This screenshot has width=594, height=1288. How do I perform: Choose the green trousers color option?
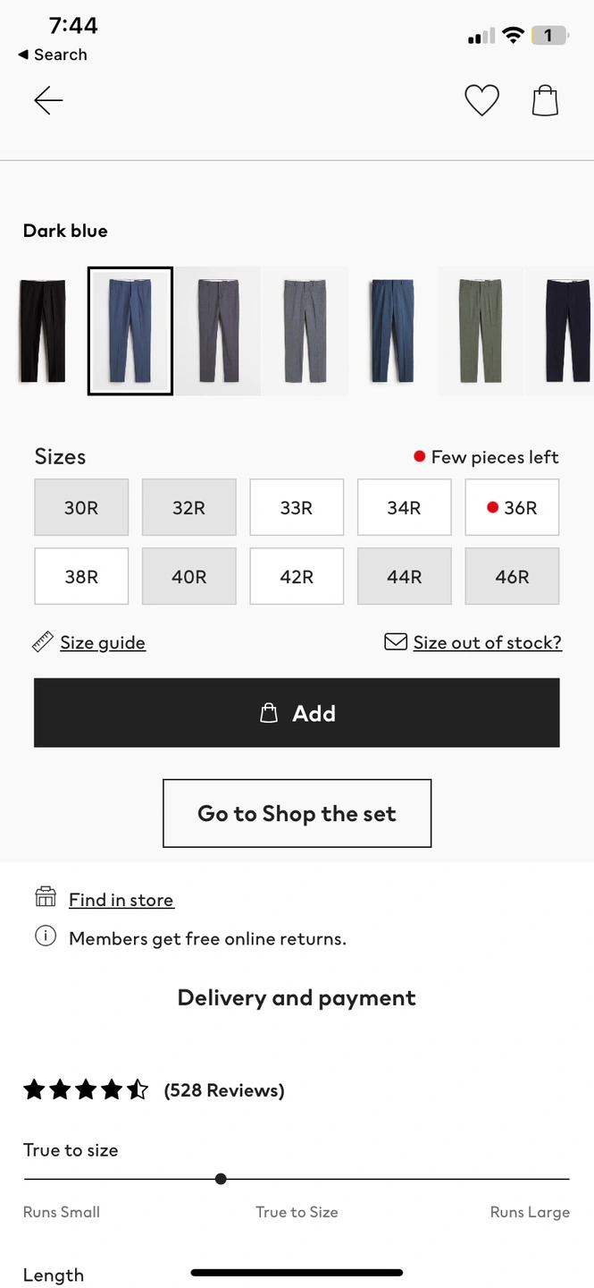481,331
